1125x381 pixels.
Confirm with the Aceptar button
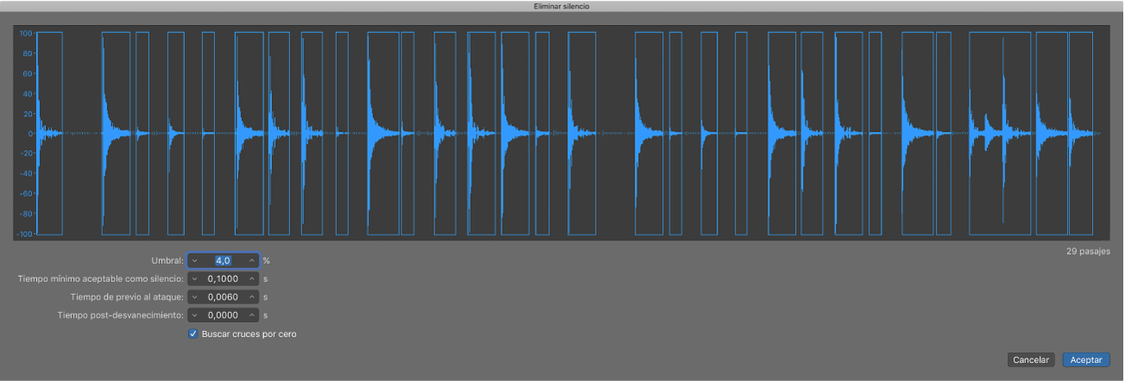click(1086, 359)
